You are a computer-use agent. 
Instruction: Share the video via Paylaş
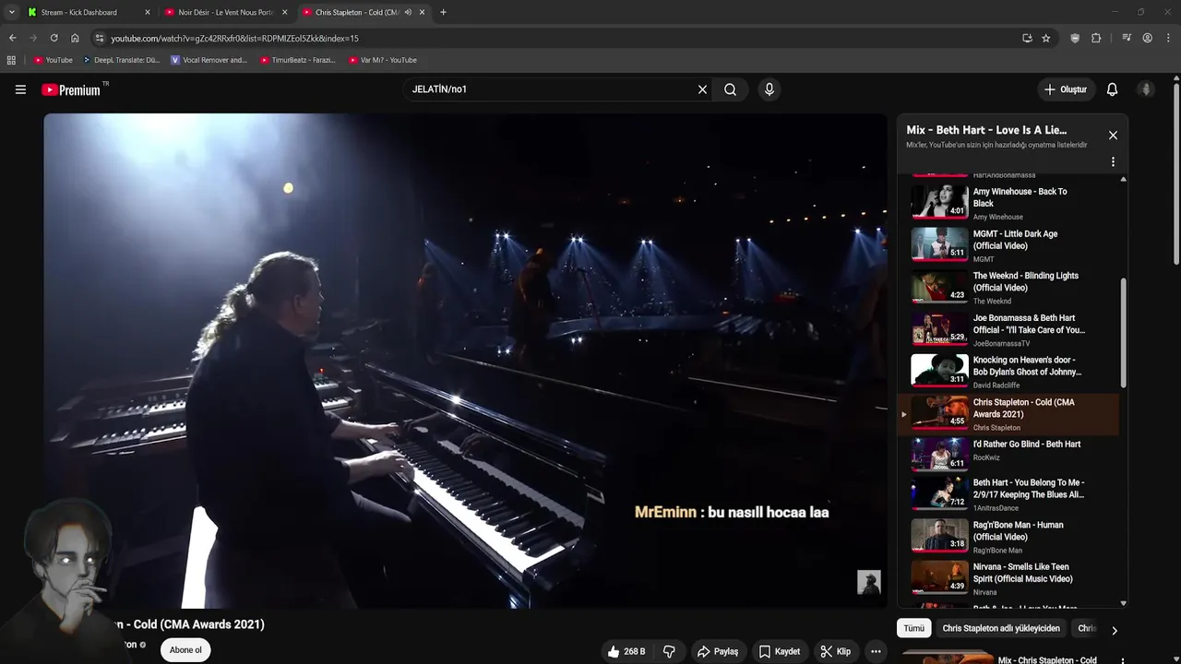(x=717, y=651)
